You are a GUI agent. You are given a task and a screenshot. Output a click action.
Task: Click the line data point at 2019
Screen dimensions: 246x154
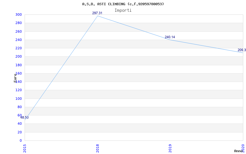[170, 40]
